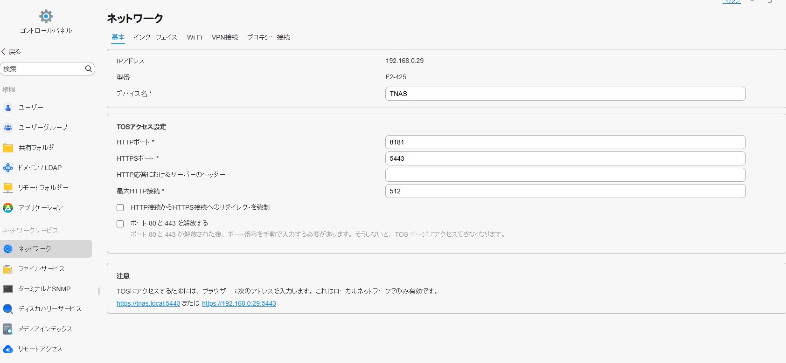Click the search magnifier icon
786x363 pixels.
(88, 69)
